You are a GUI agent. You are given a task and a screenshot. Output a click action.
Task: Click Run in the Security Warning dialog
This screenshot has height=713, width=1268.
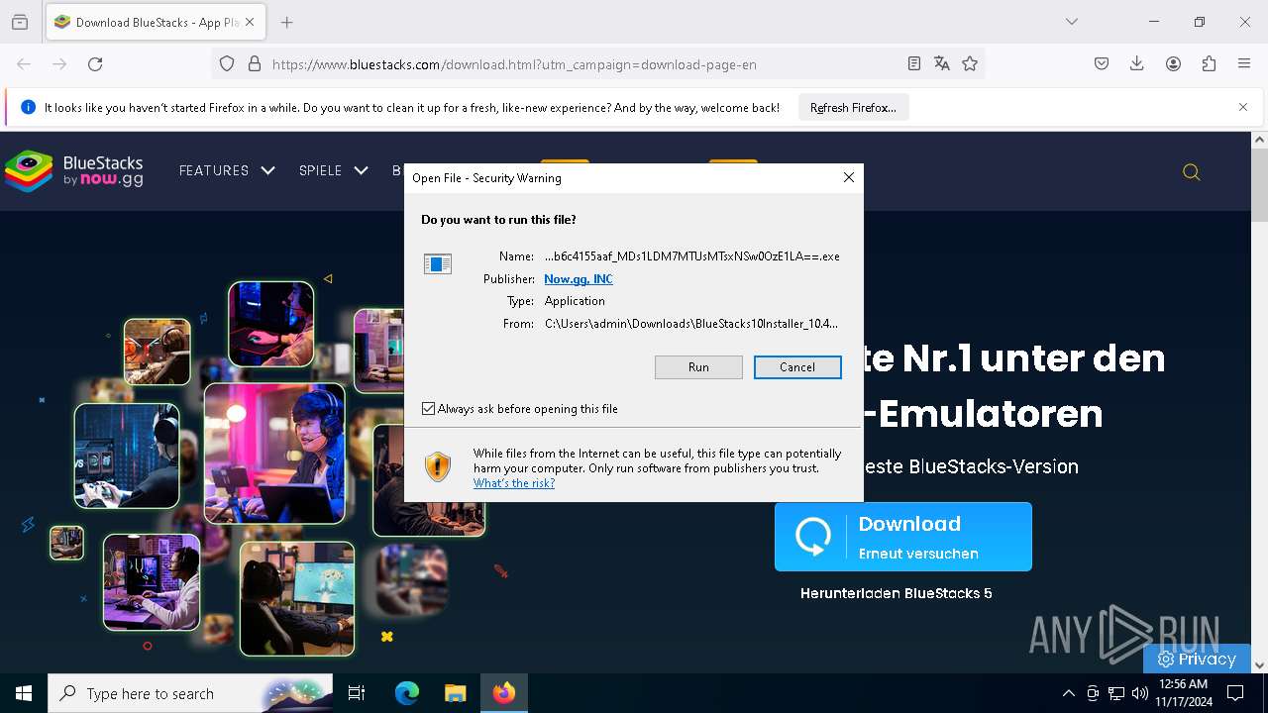698,367
